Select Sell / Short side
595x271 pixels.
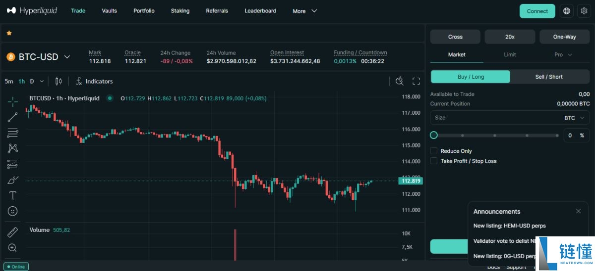point(549,77)
